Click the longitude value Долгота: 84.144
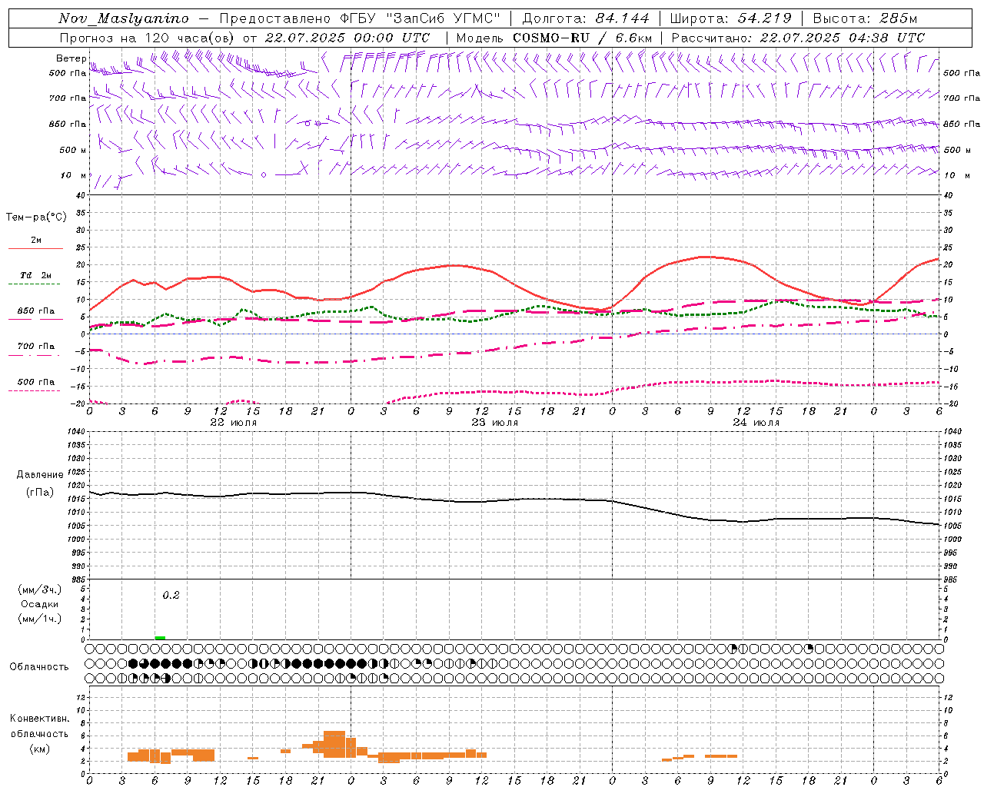The width and height of the screenshot is (984, 787). (x=587, y=18)
